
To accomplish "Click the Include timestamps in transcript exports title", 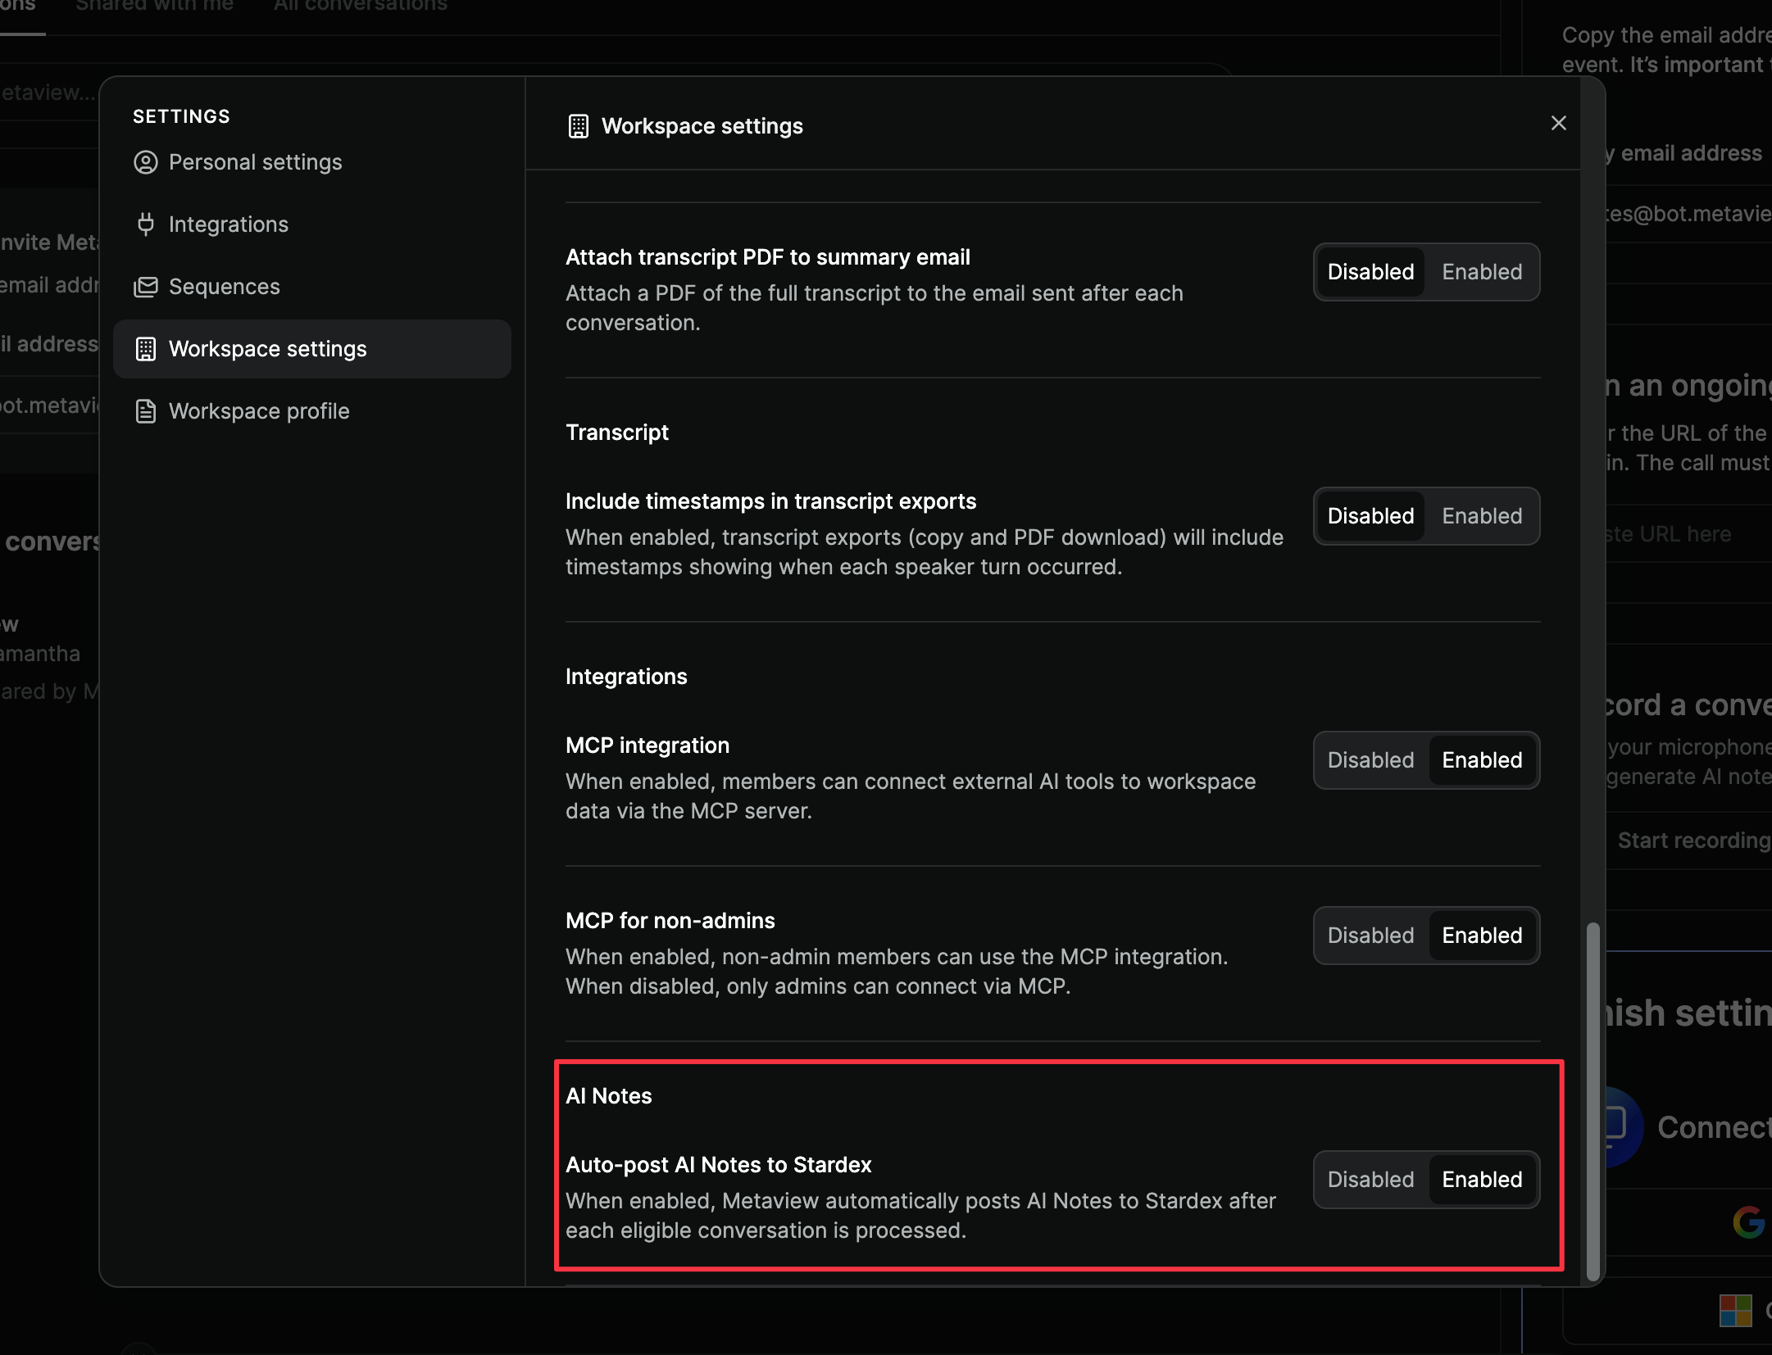I will pos(770,501).
